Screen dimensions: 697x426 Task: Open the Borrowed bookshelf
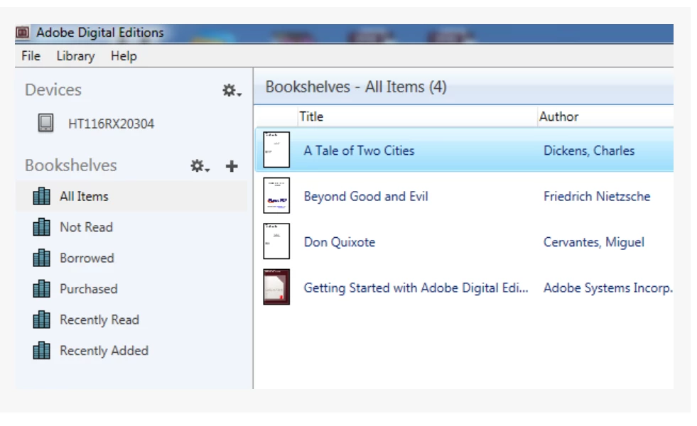87,258
